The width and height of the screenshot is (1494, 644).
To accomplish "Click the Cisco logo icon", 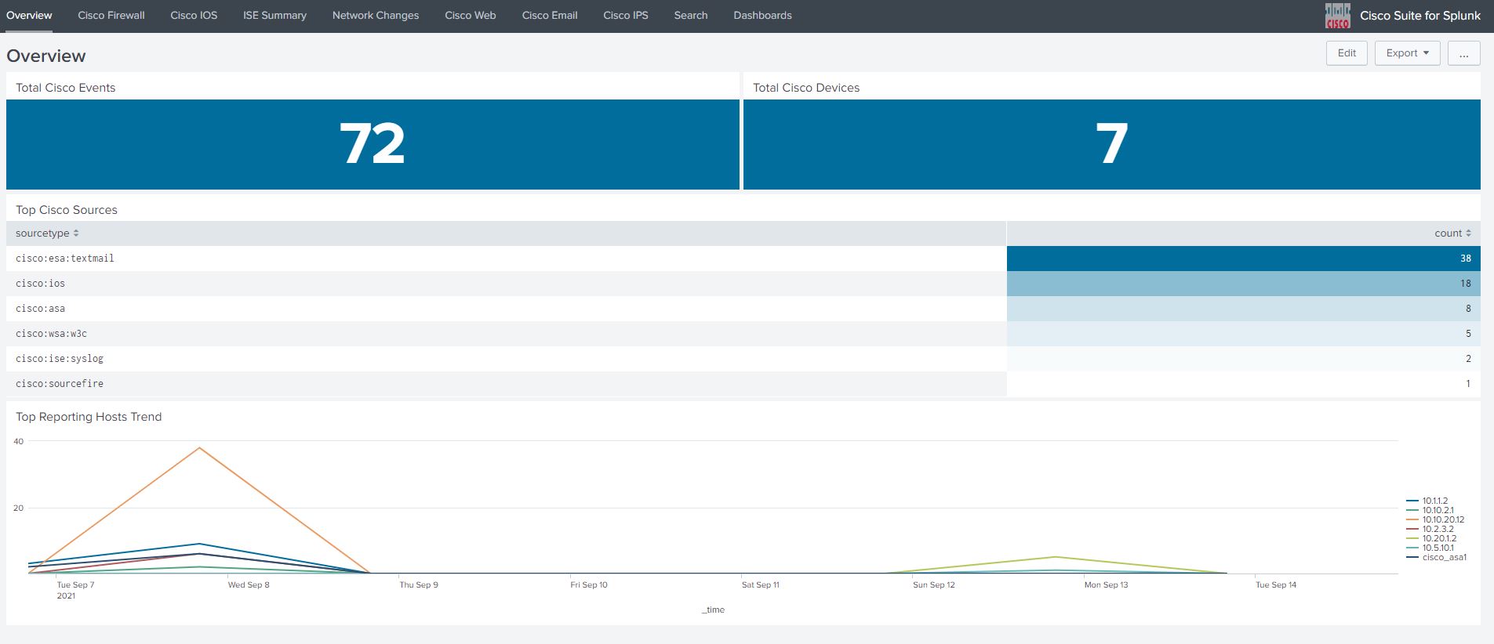I will tap(1337, 16).
